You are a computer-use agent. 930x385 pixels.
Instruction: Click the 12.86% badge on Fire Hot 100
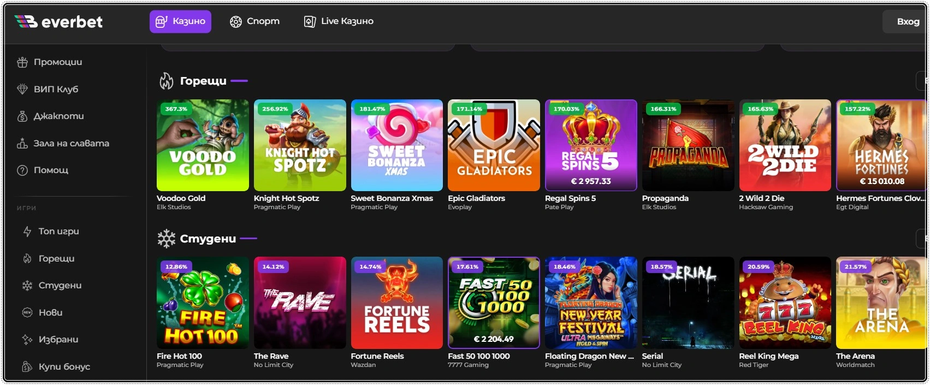pyautogui.click(x=176, y=267)
